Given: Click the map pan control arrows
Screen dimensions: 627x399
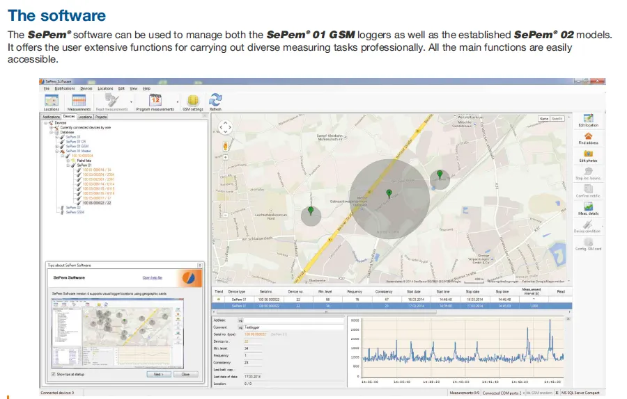Looking at the screenshot, I should click(226, 127).
